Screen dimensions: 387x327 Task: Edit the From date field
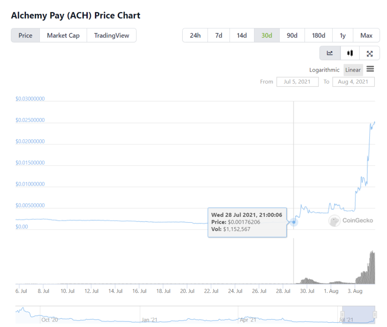point(297,82)
